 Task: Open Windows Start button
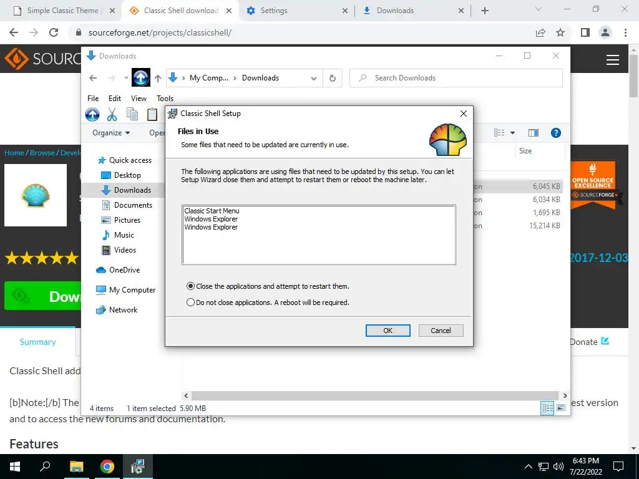(x=15, y=467)
